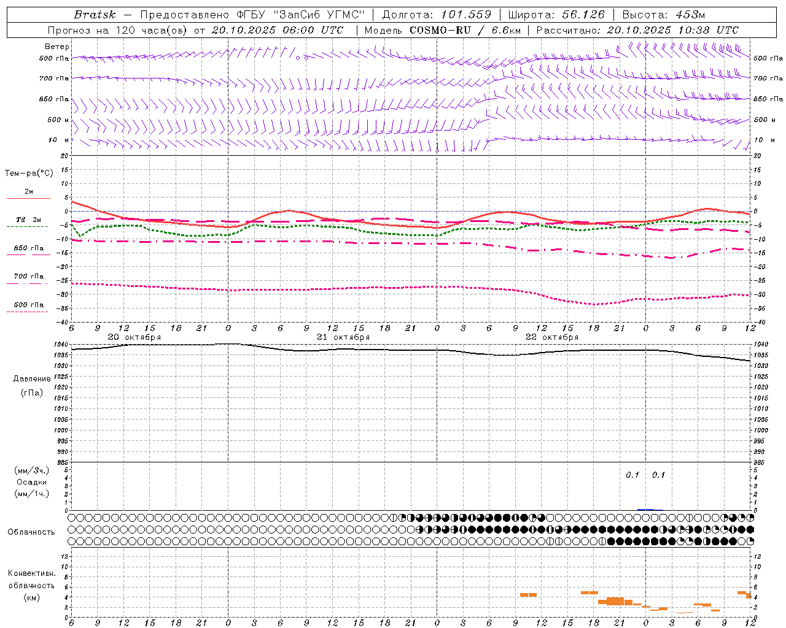This screenshot has width=786, height=628.
Task: Select the elevation text Высота: 453м
Action: 663,15
